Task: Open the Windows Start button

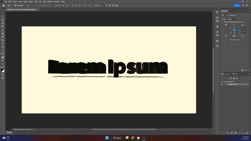Action: click(107, 138)
